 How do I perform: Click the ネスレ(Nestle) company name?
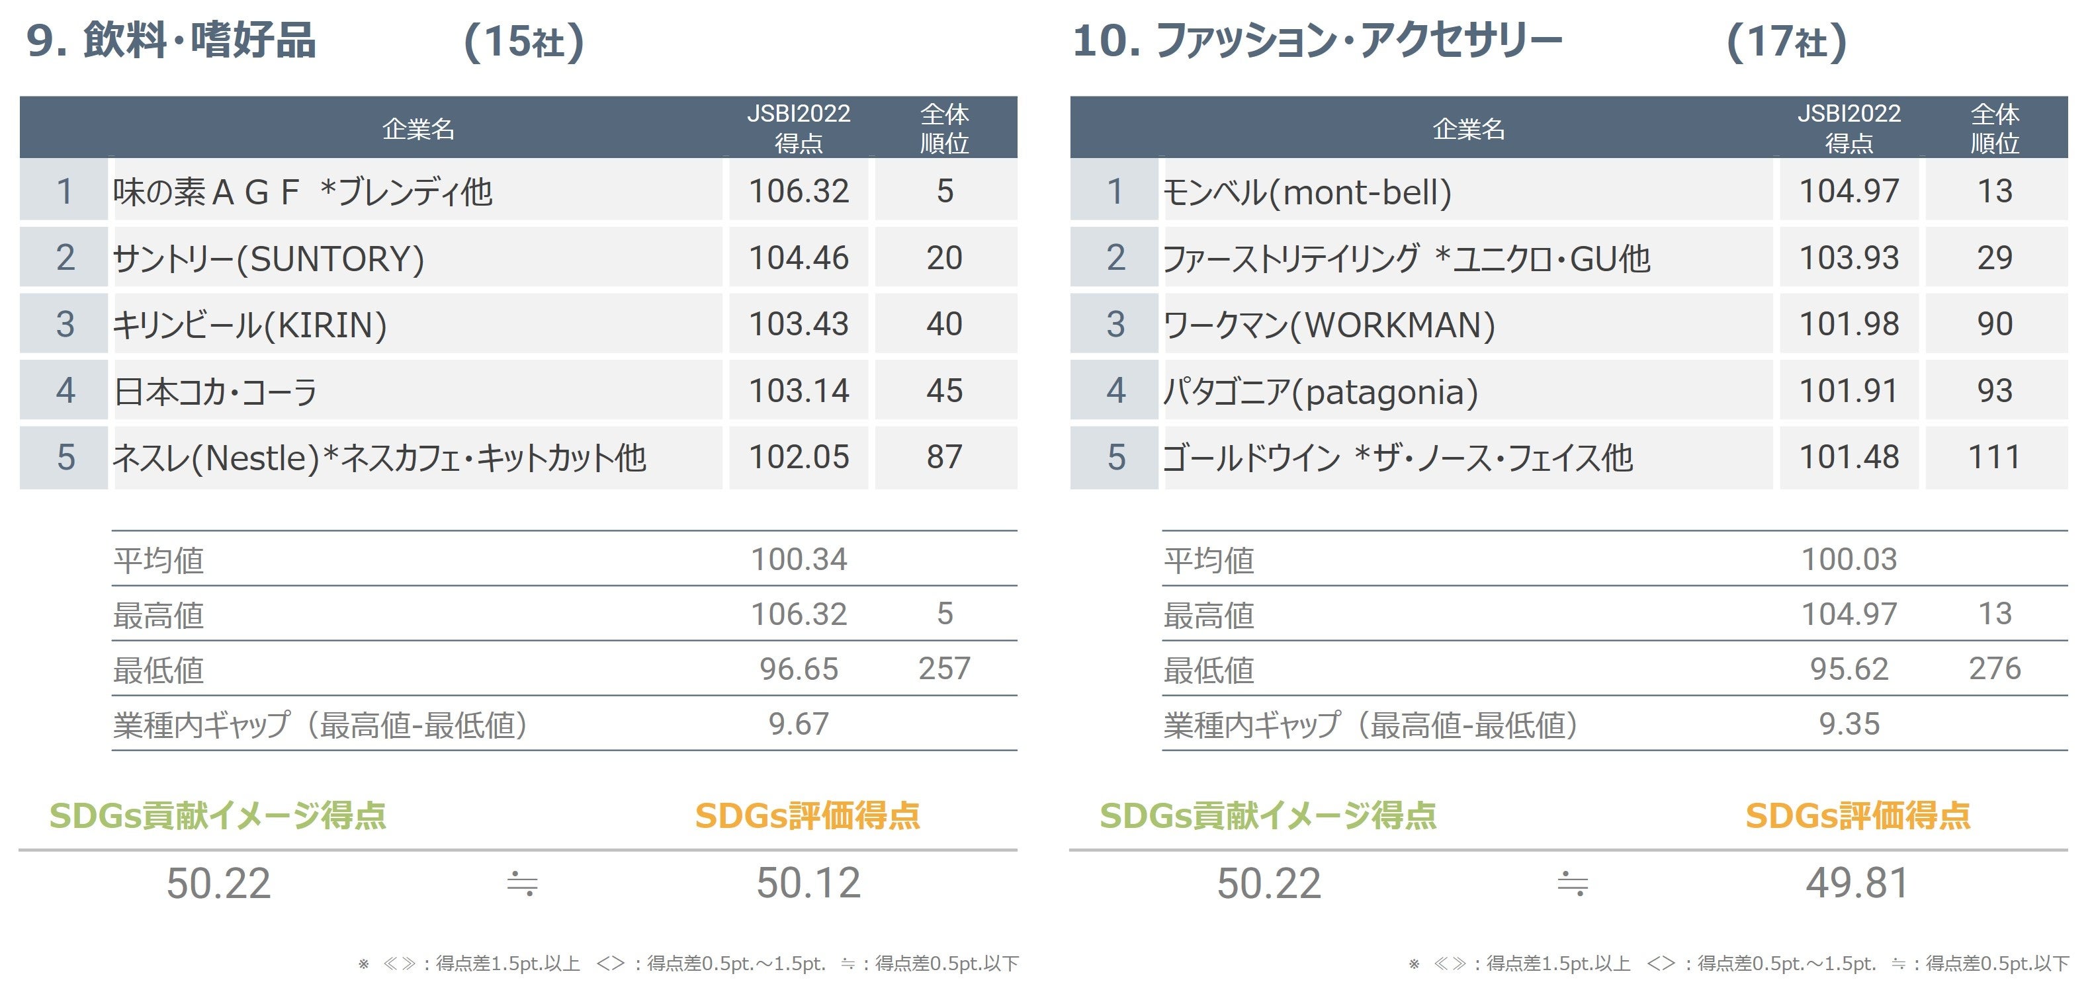(x=378, y=458)
